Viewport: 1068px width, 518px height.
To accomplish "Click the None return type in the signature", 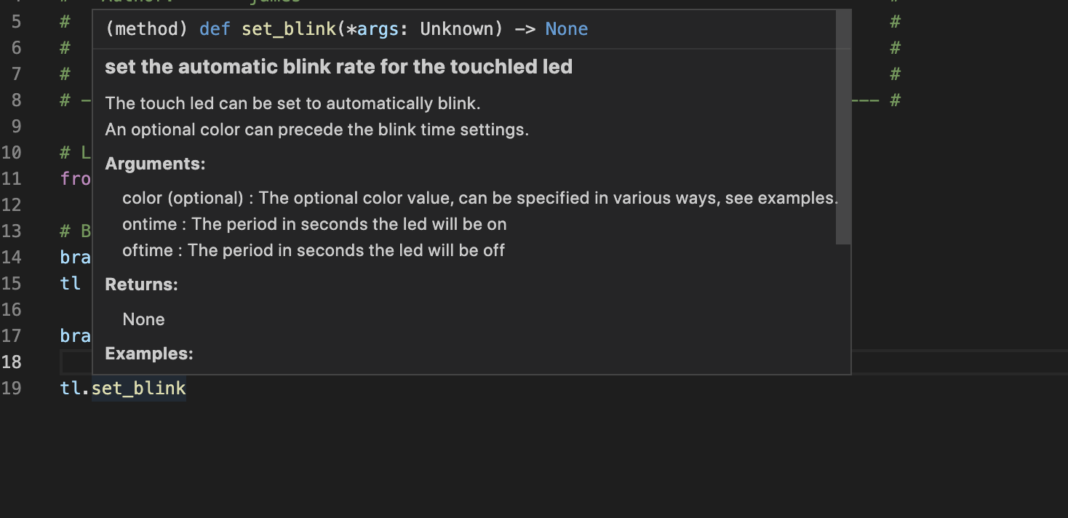I will coord(566,29).
